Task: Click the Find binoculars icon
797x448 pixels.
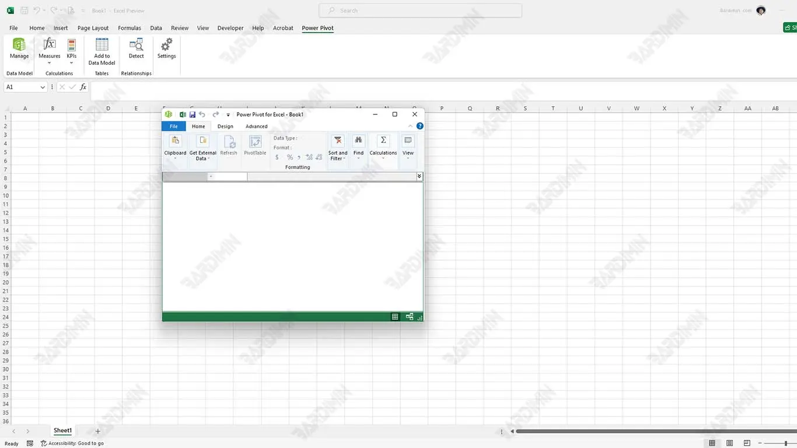Action: 358,141
